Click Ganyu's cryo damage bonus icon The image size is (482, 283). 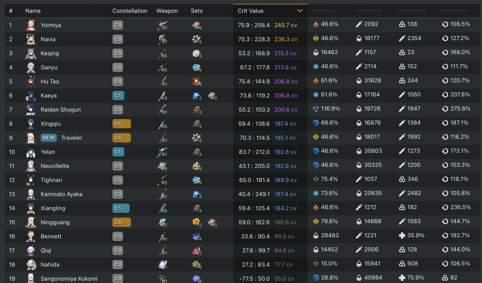(316, 67)
